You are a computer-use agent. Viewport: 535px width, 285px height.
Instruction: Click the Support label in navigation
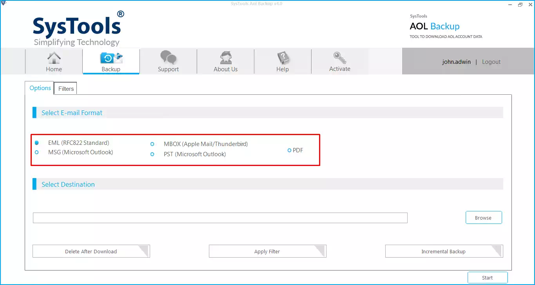click(x=168, y=69)
